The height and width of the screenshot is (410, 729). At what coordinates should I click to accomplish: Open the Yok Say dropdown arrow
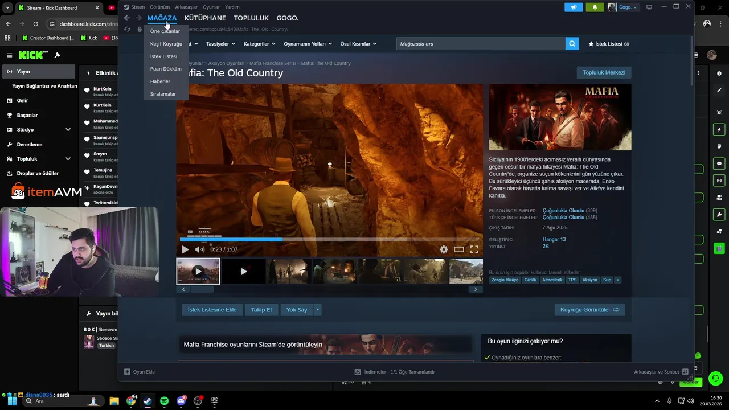(318, 310)
